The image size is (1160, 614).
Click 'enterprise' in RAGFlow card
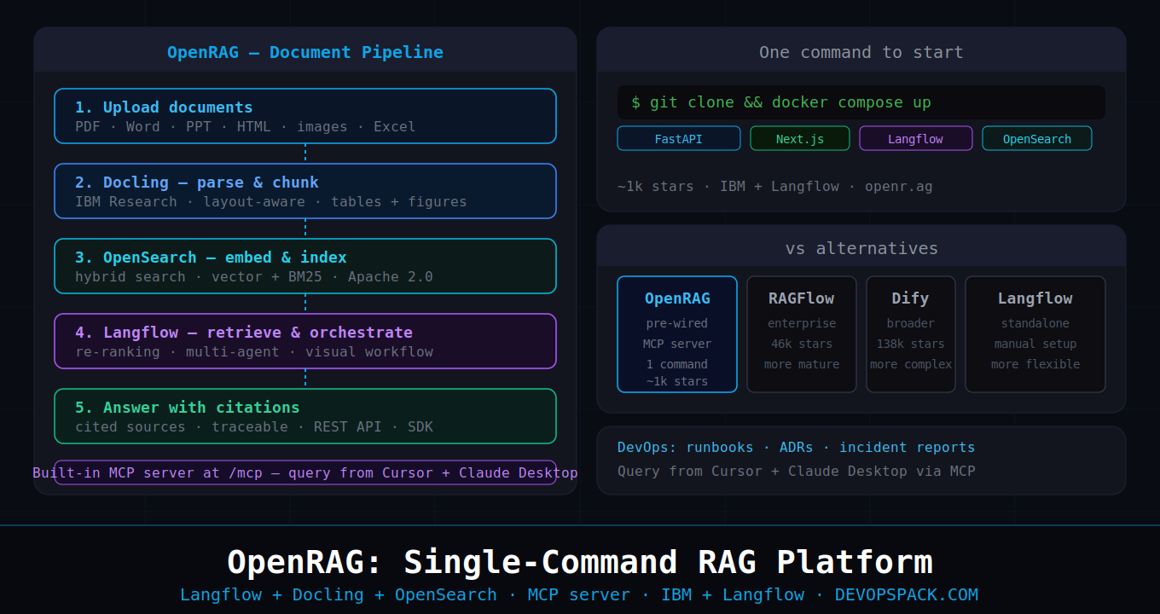pyautogui.click(x=802, y=323)
